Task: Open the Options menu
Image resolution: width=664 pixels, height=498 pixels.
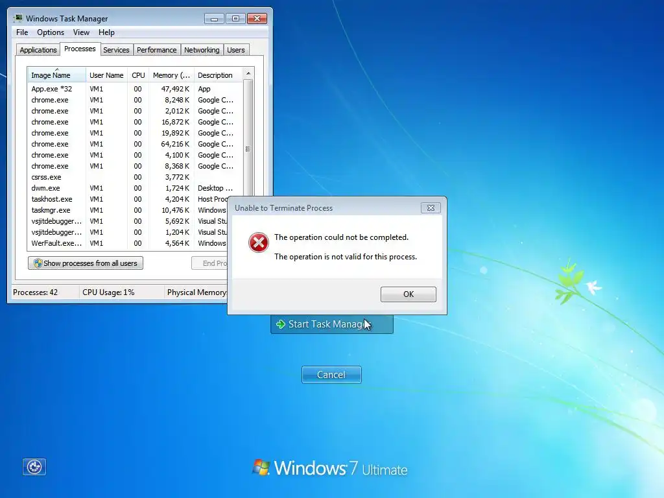Action: tap(51, 32)
